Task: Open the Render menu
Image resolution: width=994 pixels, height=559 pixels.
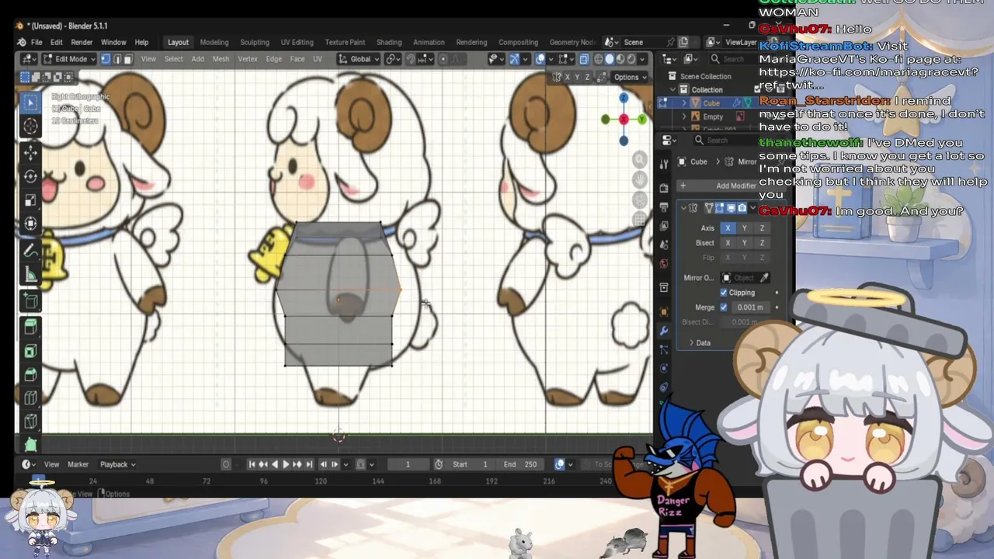Action: pyautogui.click(x=82, y=42)
